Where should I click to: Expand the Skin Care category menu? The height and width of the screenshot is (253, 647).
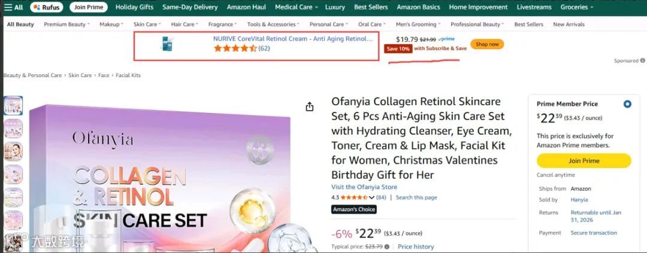pos(147,25)
